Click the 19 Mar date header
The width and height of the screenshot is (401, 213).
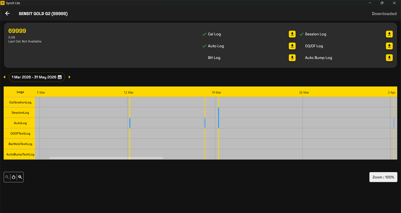[x=216, y=92]
